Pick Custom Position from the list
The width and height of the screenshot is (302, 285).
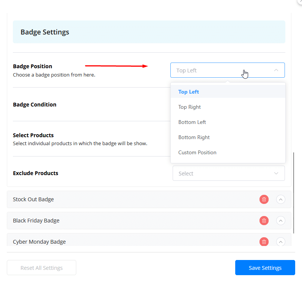[x=197, y=152]
